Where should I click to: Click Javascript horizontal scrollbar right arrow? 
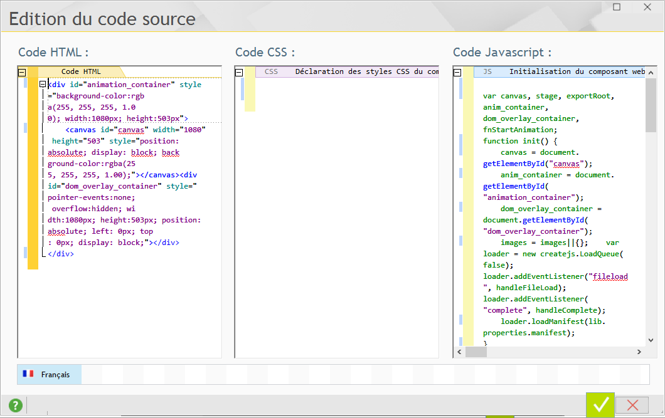(640, 352)
